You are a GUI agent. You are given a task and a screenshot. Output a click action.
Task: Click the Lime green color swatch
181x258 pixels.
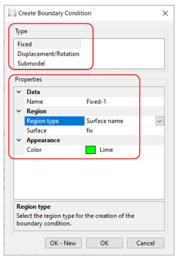click(90, 150)
